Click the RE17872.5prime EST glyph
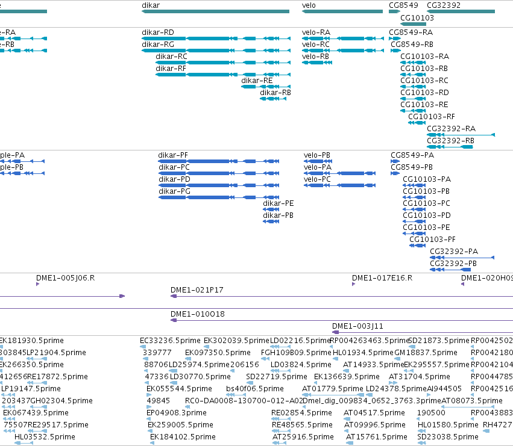 click(x=37, y=383)
